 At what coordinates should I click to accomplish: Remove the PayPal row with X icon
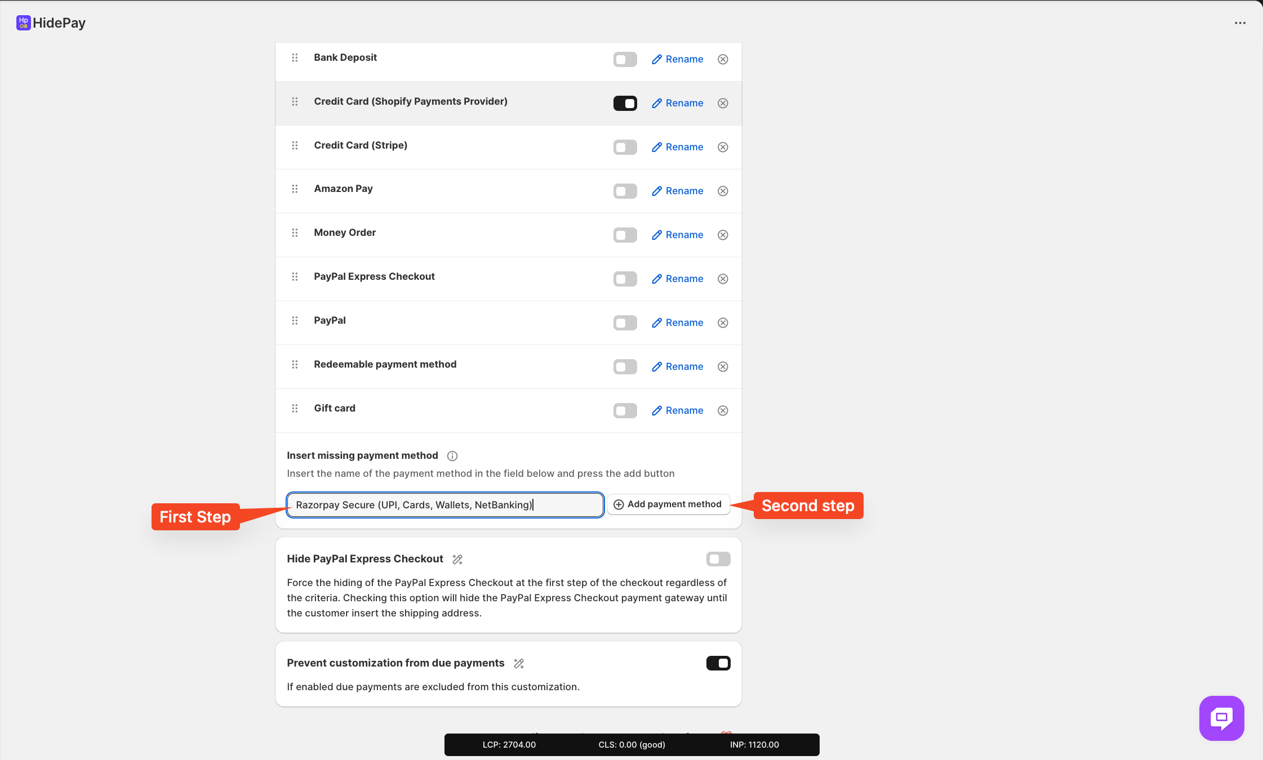point(723,323)
